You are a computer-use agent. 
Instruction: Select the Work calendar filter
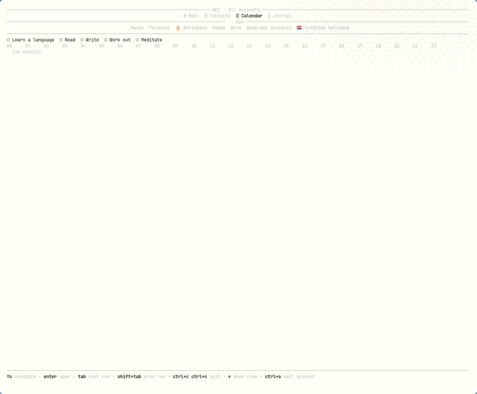pos(236,28)
